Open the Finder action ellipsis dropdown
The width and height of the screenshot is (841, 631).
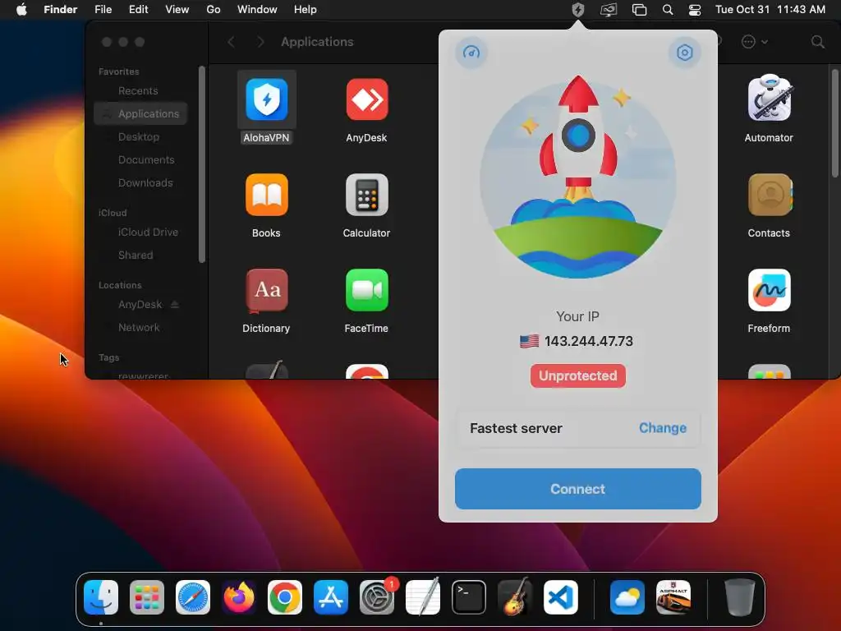pyautogui.click(x=755, y=42)
